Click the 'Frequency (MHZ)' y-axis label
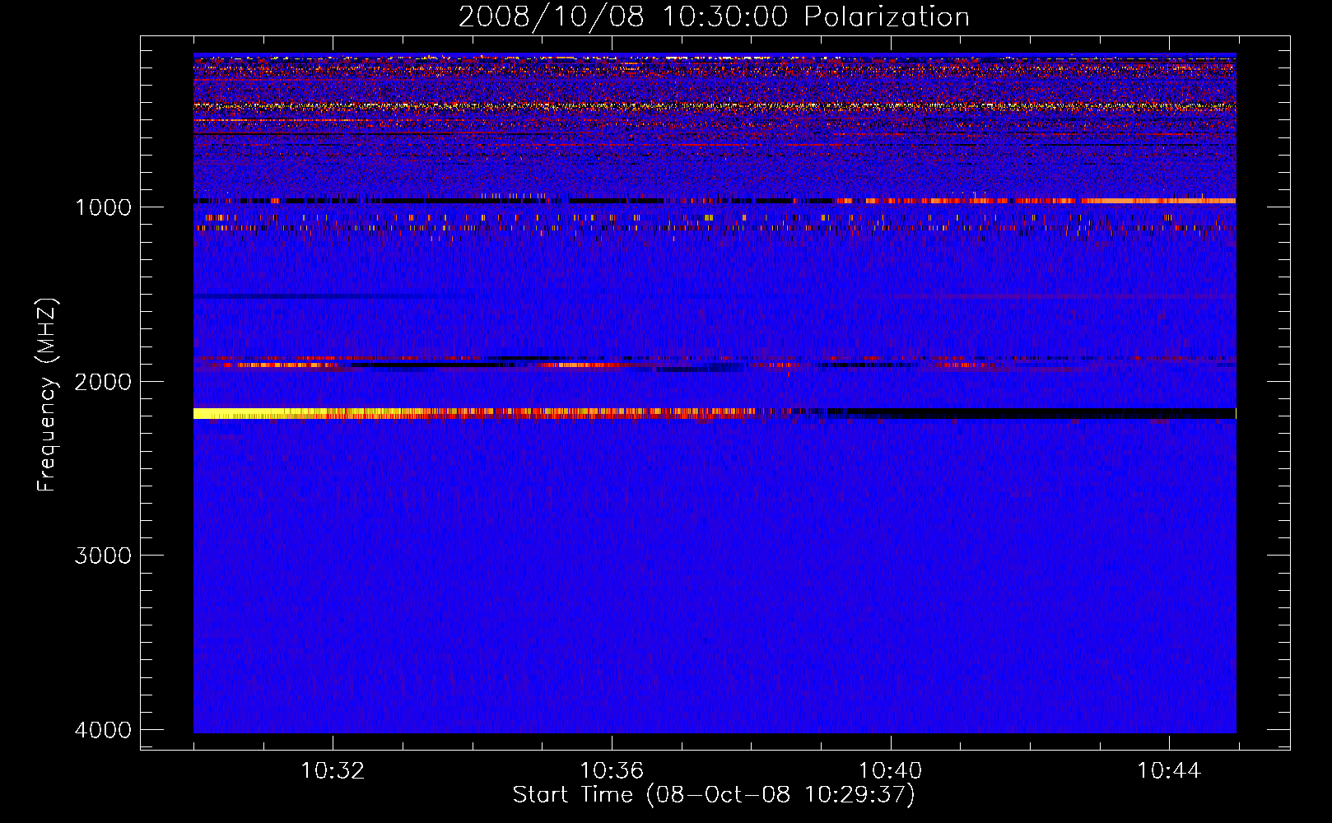Screen dimensions: 1332x823 pyautogui.click(x=47, y=395)
